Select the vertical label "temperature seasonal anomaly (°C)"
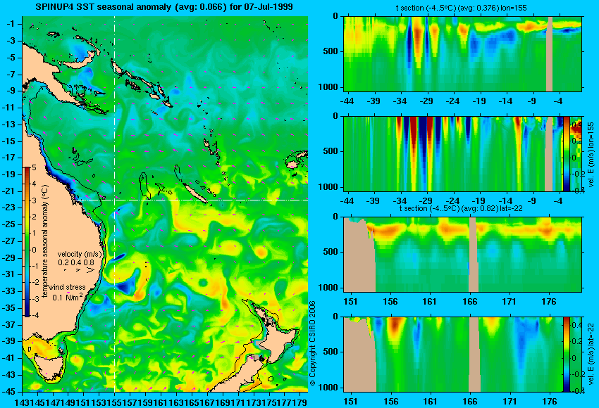599x408 pixels. (45, 241)
